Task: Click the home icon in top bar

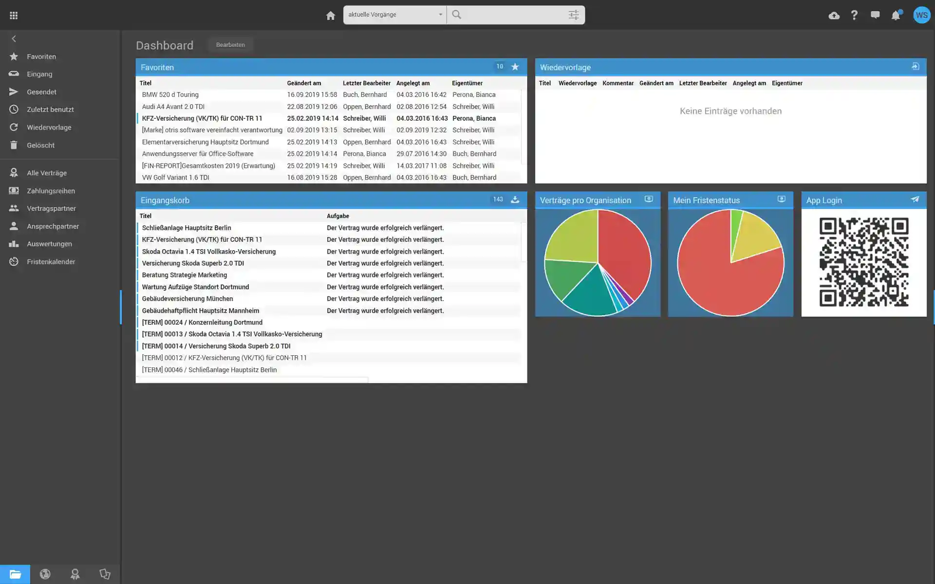Action: (x=331, y=16)
